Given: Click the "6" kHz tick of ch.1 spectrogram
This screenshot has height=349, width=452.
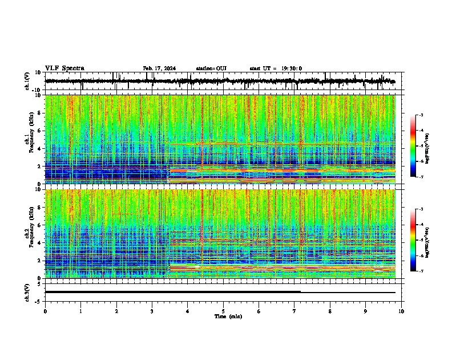Looking at the screenshot, I should pos(39,131).
